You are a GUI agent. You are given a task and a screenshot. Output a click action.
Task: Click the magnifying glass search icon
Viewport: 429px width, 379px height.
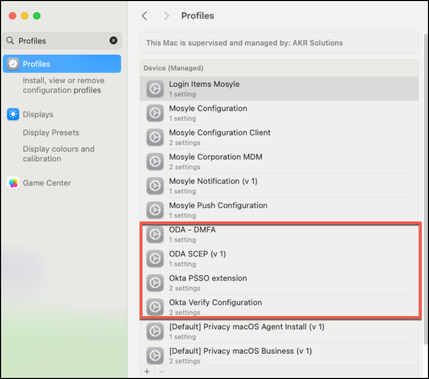[11, 41]
